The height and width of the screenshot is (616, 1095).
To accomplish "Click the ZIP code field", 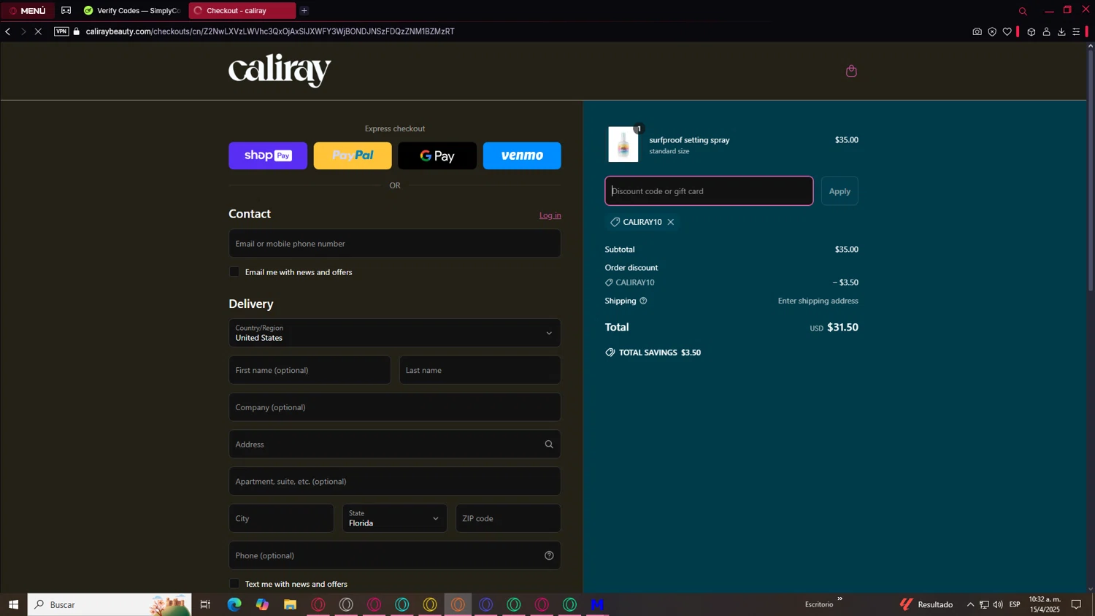I will pyautogui.click(x=509, y=518).
